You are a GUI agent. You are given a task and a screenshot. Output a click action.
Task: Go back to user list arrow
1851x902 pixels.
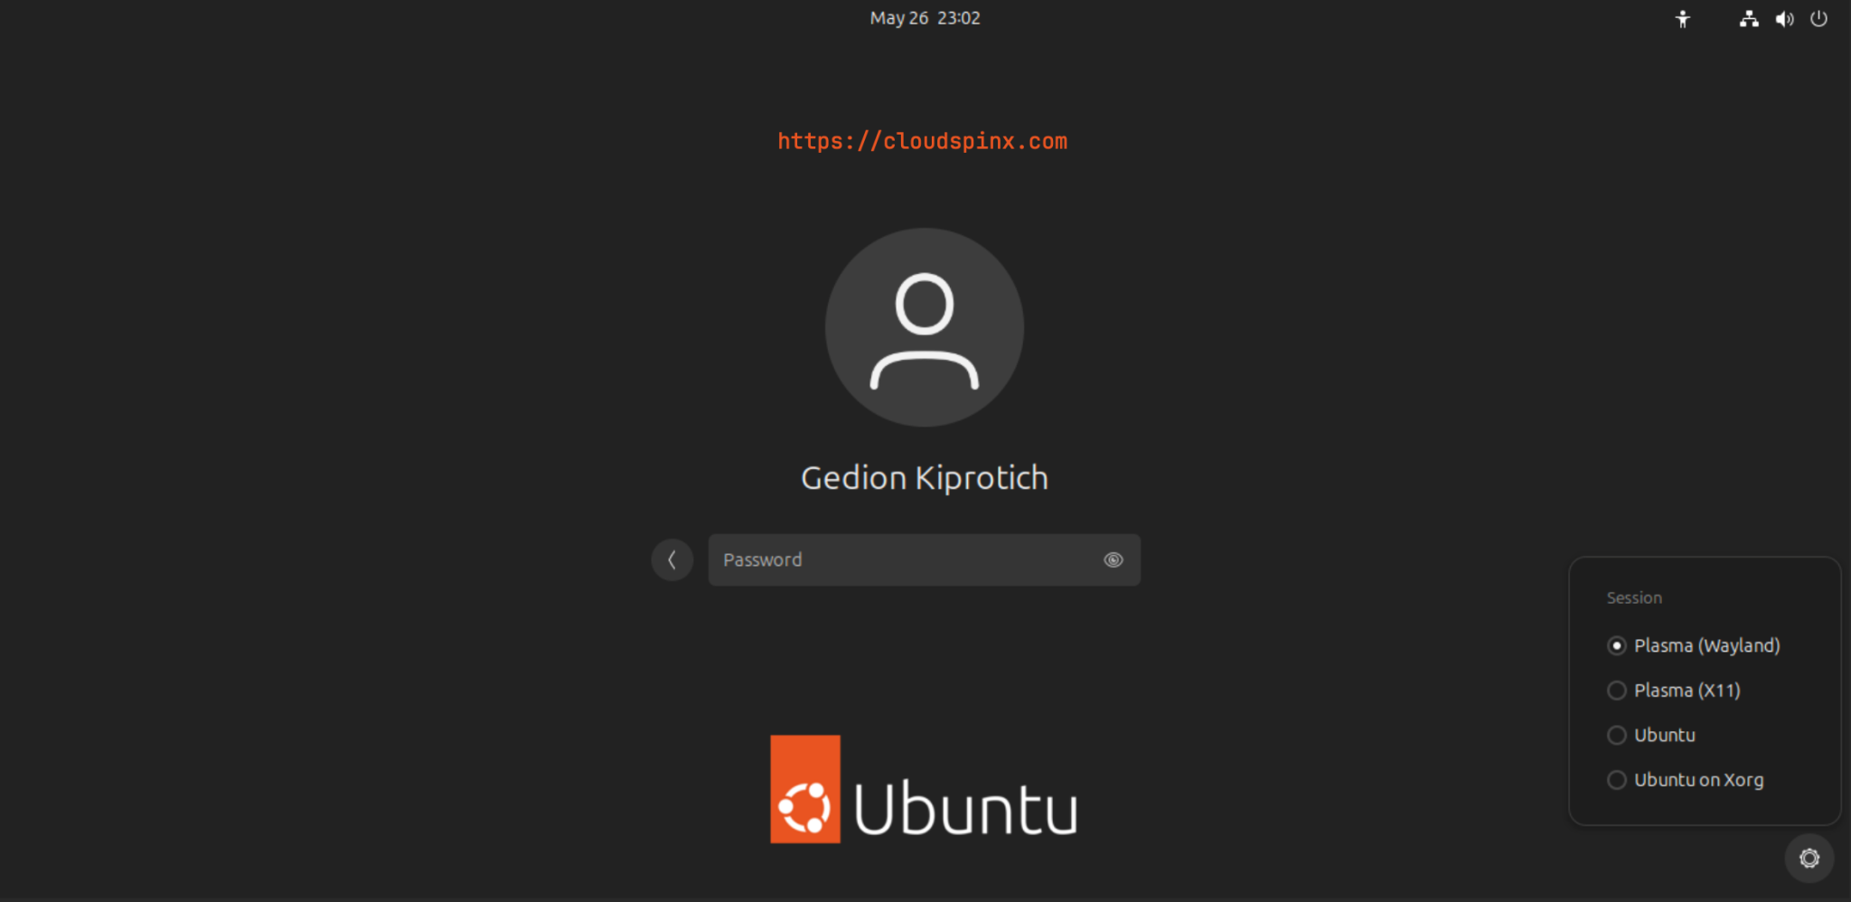[672, 560]
